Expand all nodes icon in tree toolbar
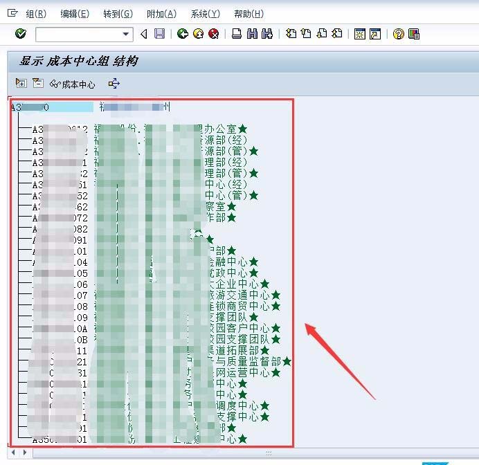 pos(21,83)
